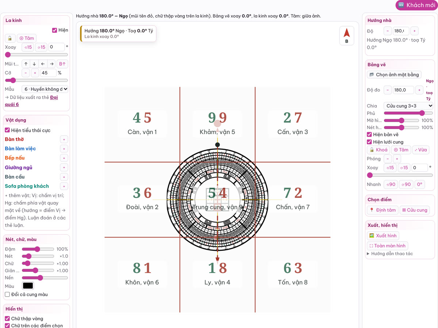Point the compass arrow downward
This screenshot has width=438, height=328.
(34, 64)
